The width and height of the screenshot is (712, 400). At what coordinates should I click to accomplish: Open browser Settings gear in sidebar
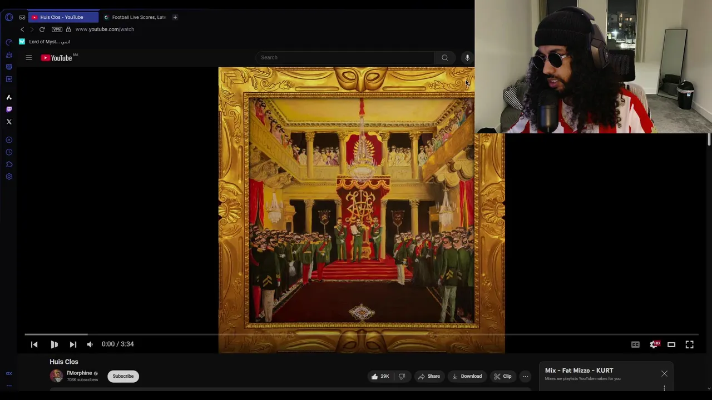click(9, 177)
